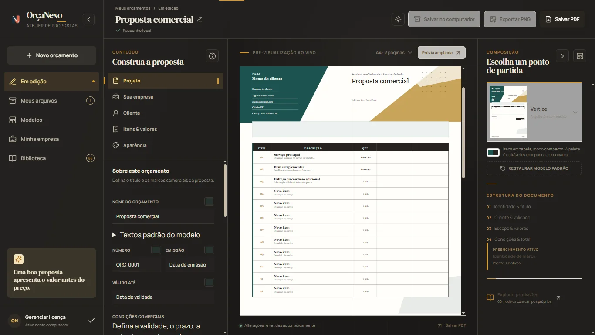Select the Cliente tab
This screenshot has width=595, height=335.
point(166,113)
